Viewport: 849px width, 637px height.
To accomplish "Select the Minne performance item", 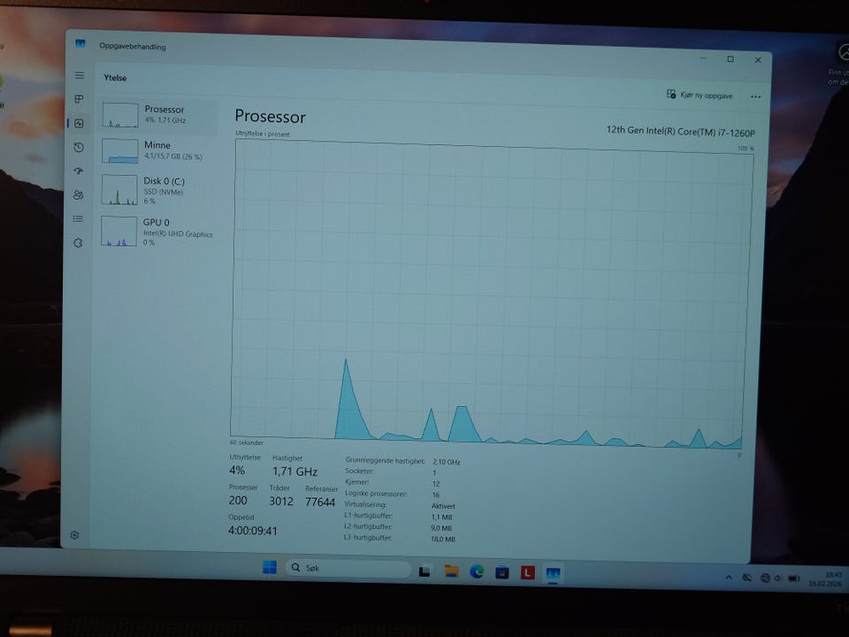I will click(158, 150).
